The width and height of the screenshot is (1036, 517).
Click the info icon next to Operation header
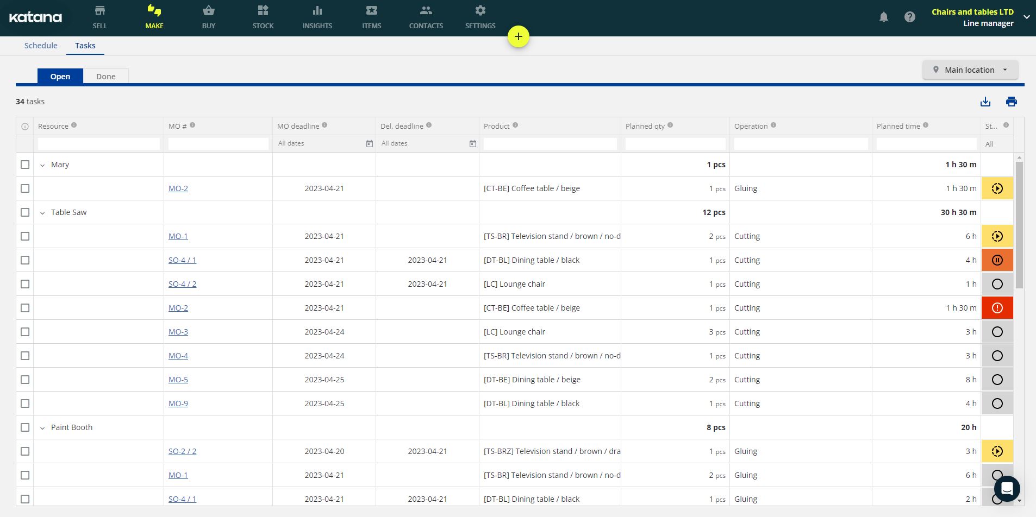pyautogui.click(x=773, y=125)
